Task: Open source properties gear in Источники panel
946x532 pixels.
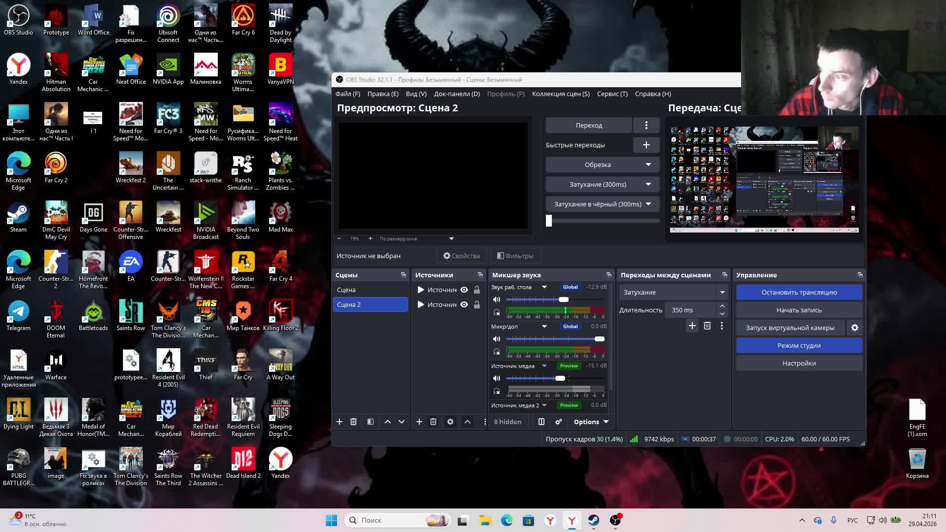Action: 450,422
